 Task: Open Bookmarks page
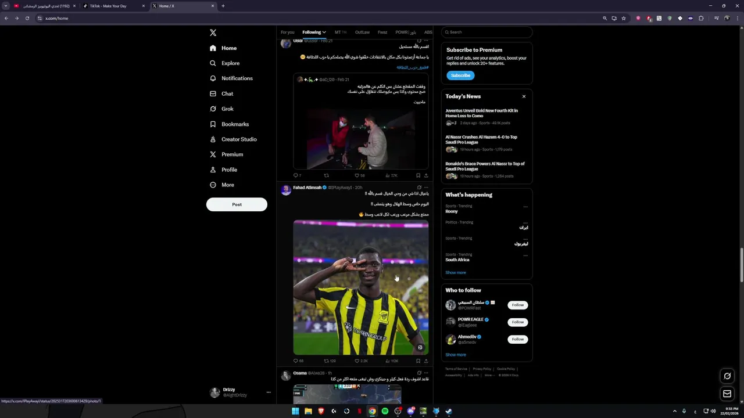pos(230,124)
